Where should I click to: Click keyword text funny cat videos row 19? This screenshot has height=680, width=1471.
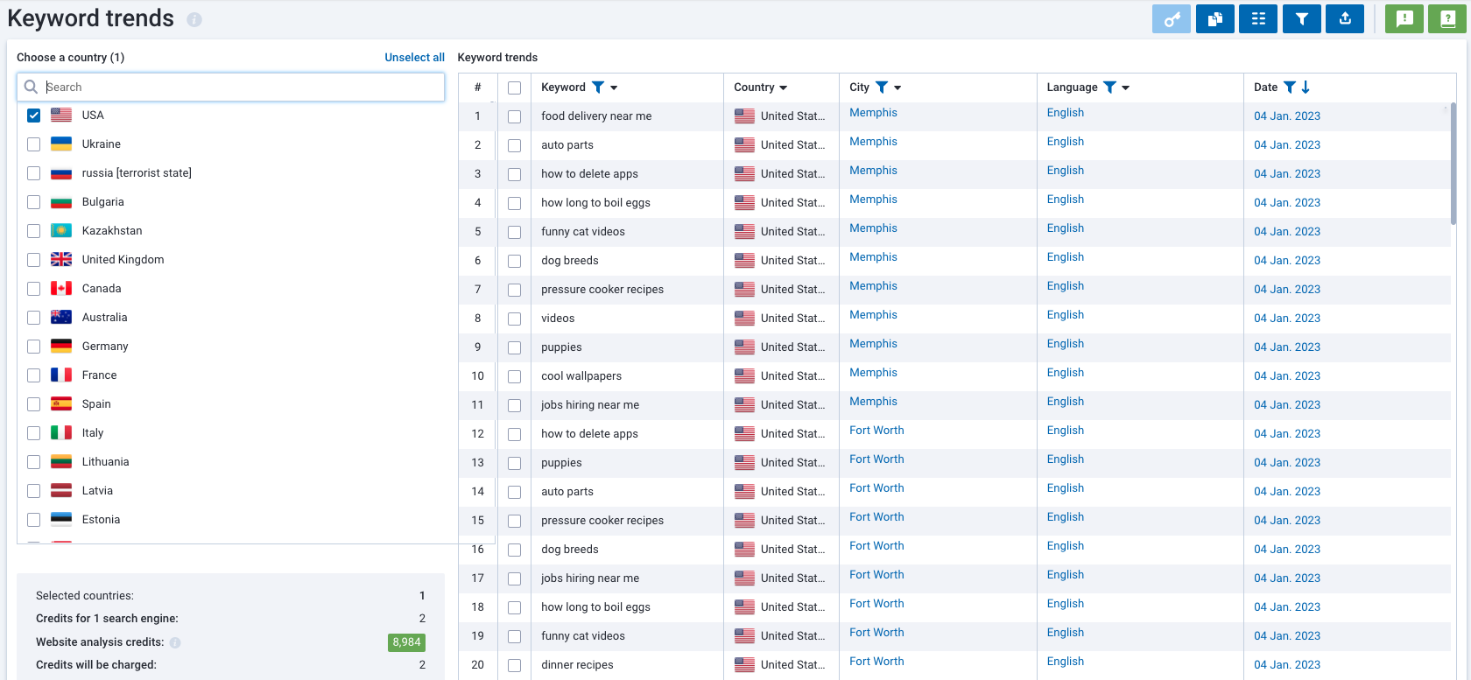pos(583,636)
